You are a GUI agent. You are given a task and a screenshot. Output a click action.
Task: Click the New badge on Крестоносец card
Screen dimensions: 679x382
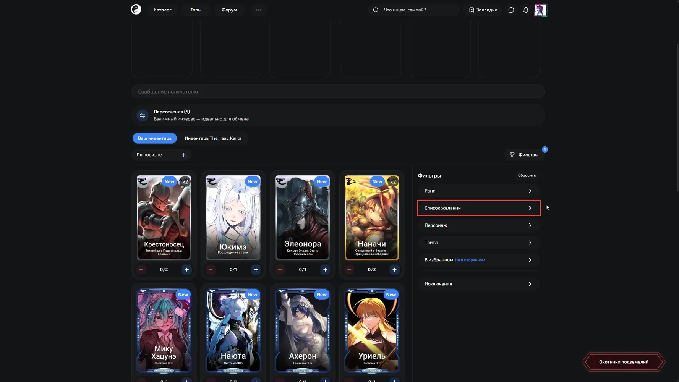169,181
